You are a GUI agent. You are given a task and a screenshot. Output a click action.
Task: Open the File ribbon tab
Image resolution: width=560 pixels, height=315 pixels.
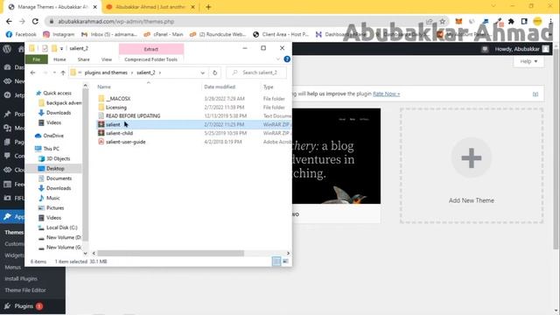click(37, 59)
